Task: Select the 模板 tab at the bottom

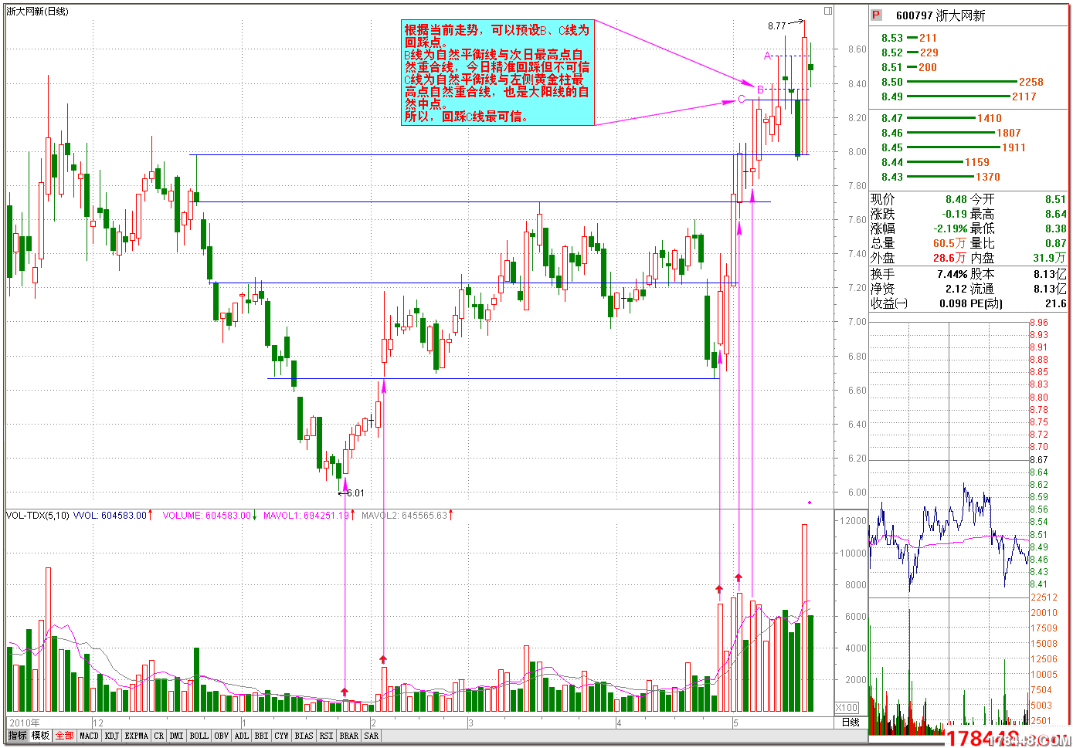Action: pos(41,736)
